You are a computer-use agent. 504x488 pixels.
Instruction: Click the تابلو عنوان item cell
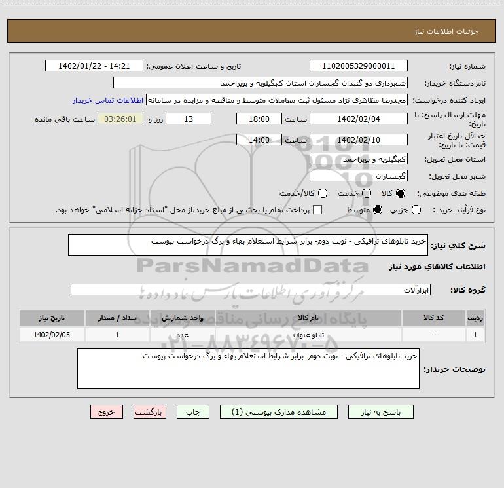point(308,335)
